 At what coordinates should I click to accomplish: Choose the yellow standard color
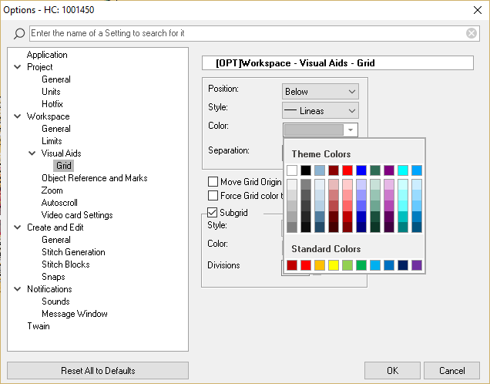click(x=334, y=265)
